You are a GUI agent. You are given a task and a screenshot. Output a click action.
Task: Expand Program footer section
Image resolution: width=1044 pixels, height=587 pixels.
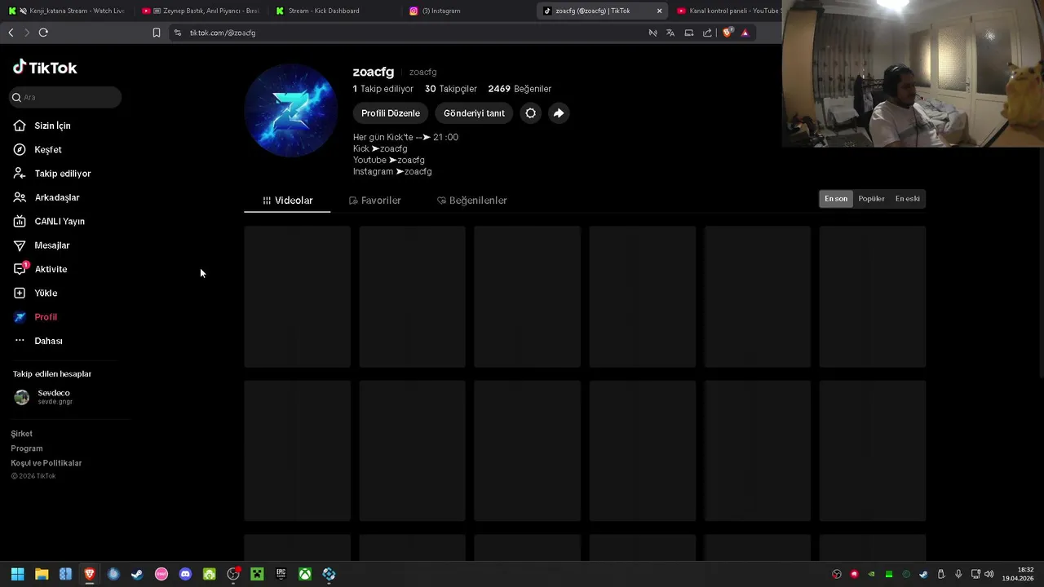pos(27,448)
